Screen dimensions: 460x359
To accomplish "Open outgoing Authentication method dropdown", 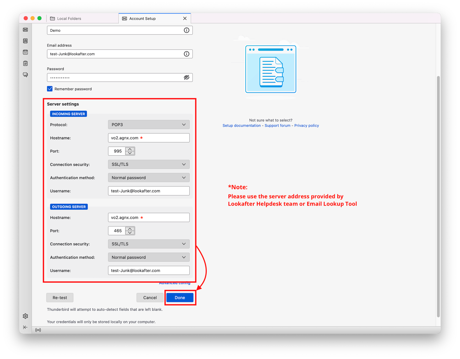I will pos(149,257).
